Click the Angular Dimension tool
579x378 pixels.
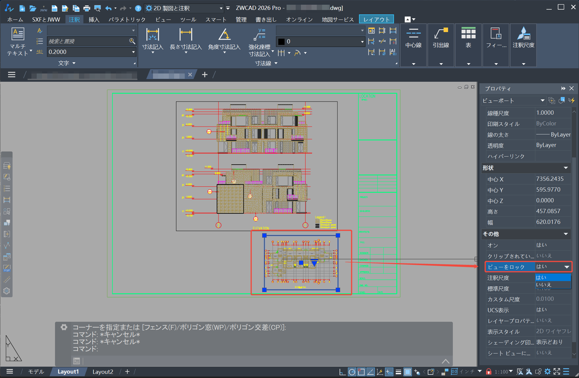(x=224, y=35)
